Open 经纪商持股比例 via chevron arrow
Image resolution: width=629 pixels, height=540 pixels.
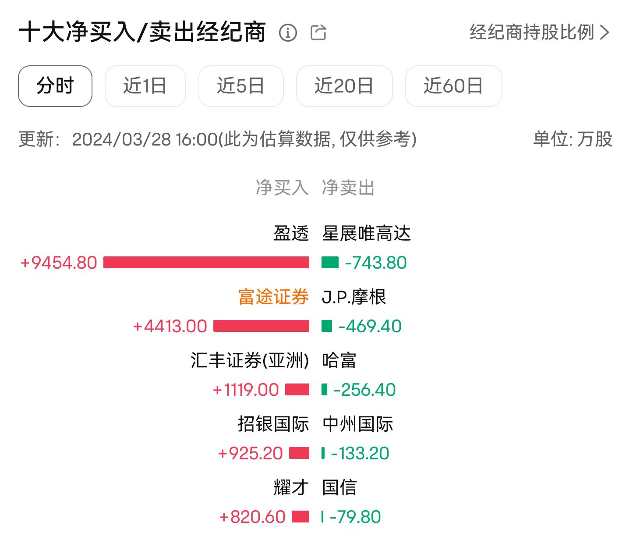click(x=605, y=32)
